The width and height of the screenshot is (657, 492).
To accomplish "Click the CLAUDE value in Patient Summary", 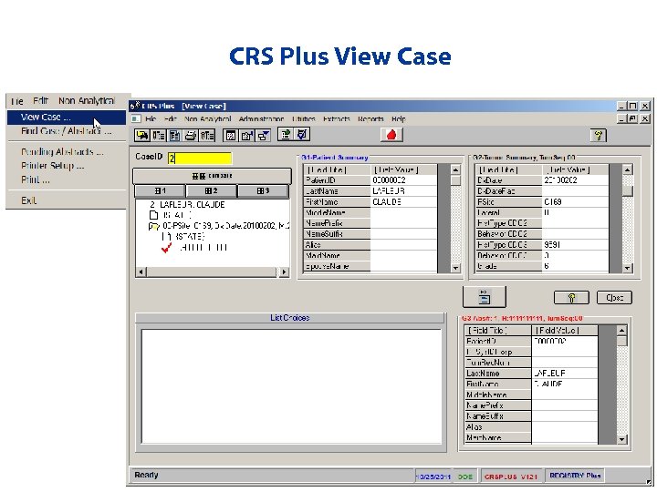I will 403,202.
